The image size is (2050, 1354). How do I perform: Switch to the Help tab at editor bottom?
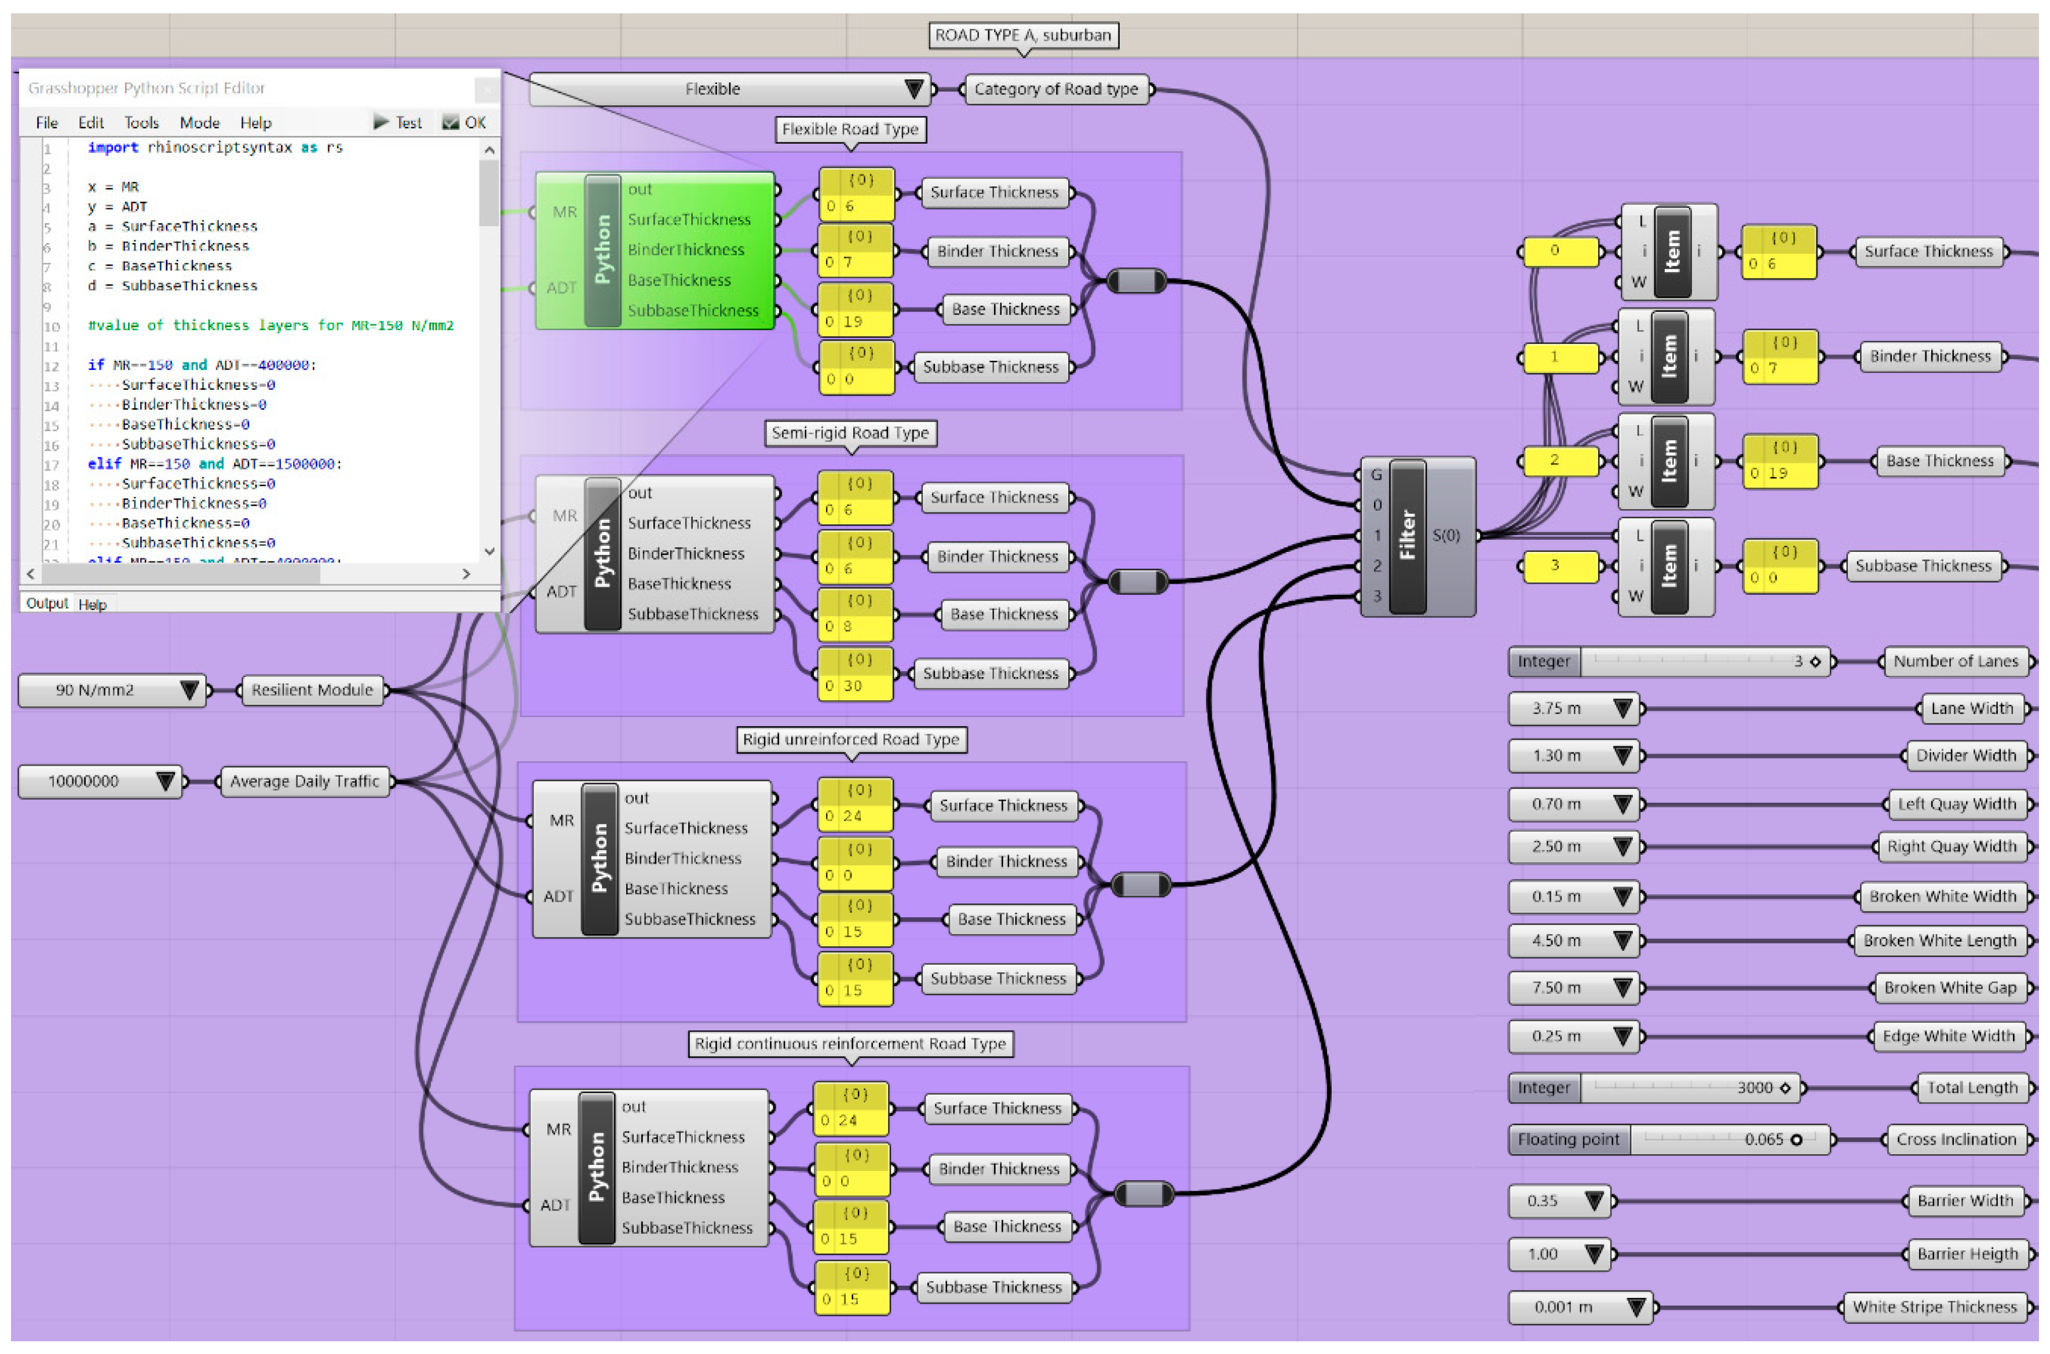click(93, 605)
